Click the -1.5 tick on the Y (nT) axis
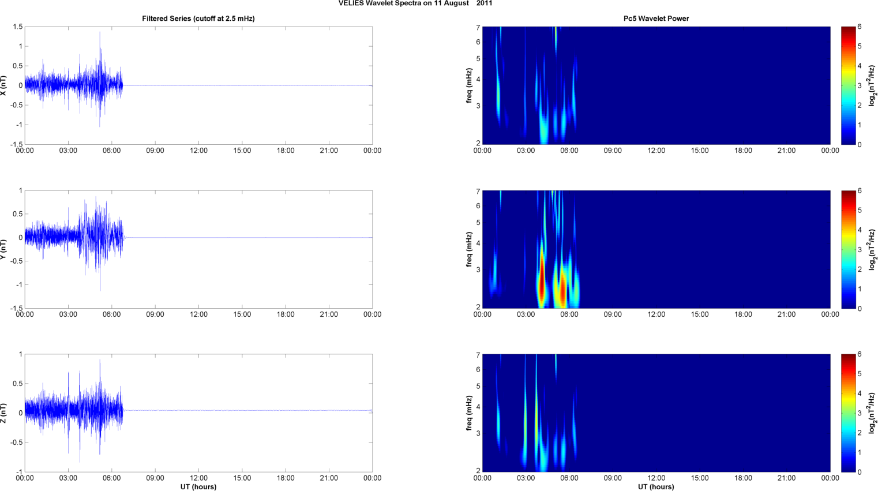 tap(16, 308)
